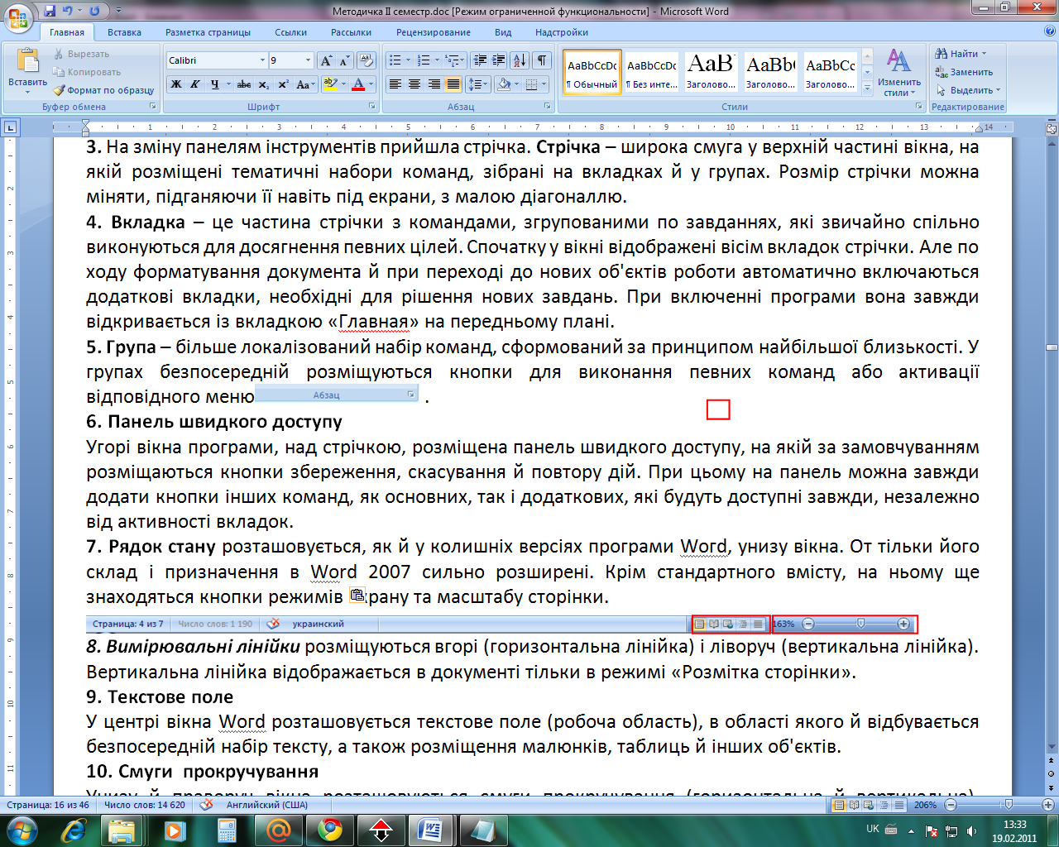Clear formatting with the eraser icon

(x=368, y=60)
